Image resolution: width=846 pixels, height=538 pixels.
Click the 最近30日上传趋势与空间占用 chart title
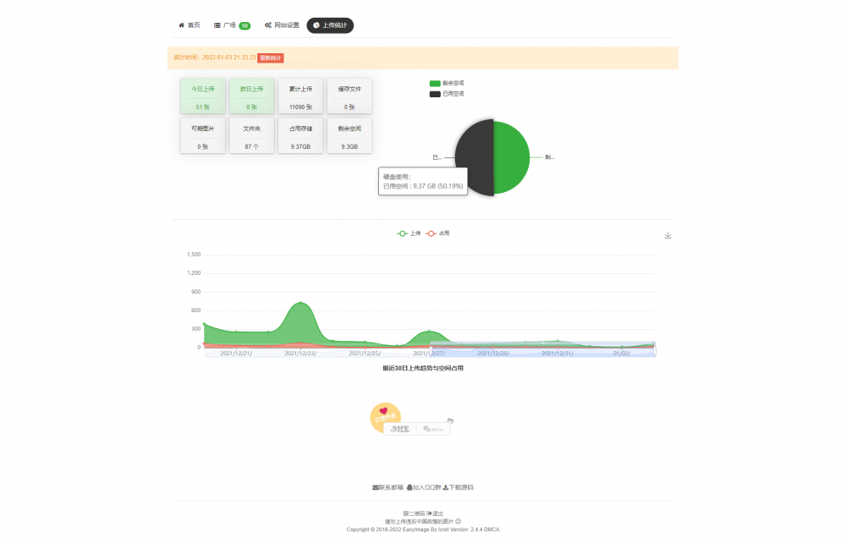(423, 368)
